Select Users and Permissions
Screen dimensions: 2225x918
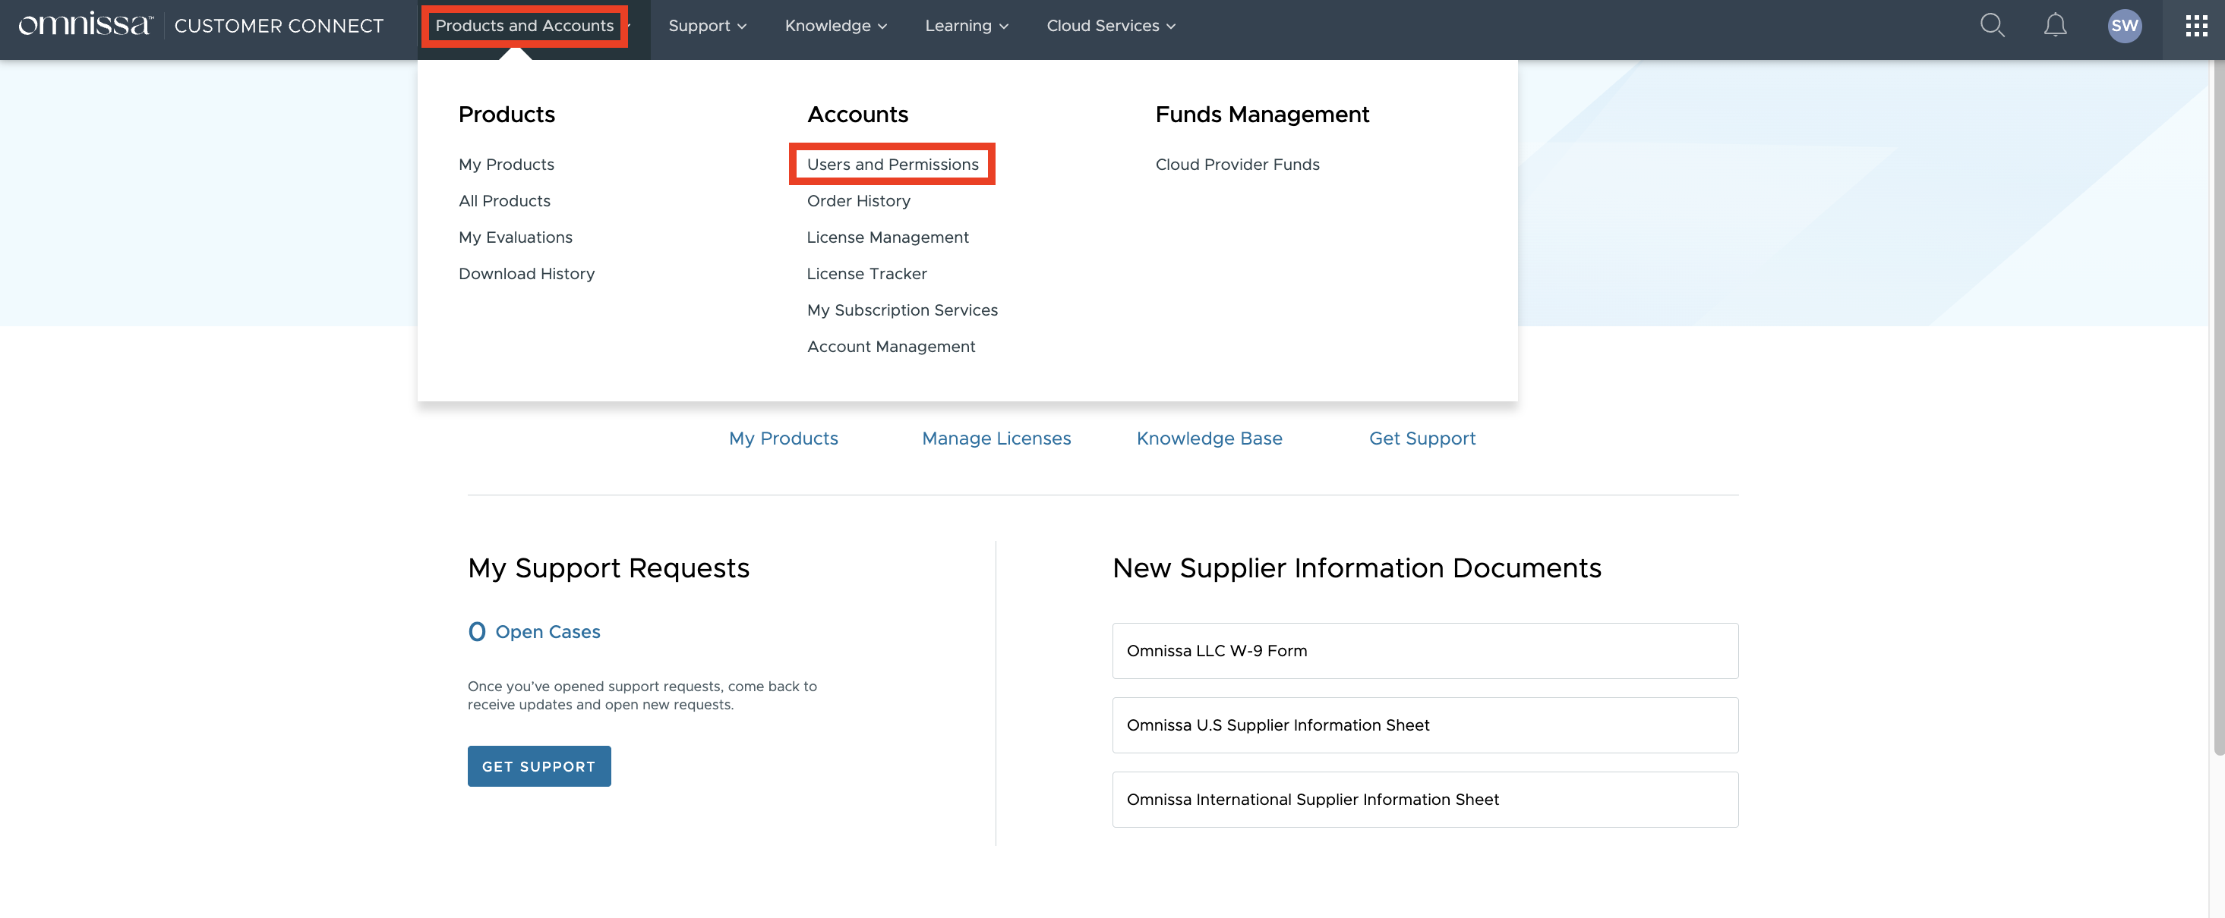pyautogui.click(x=892, y=164)
